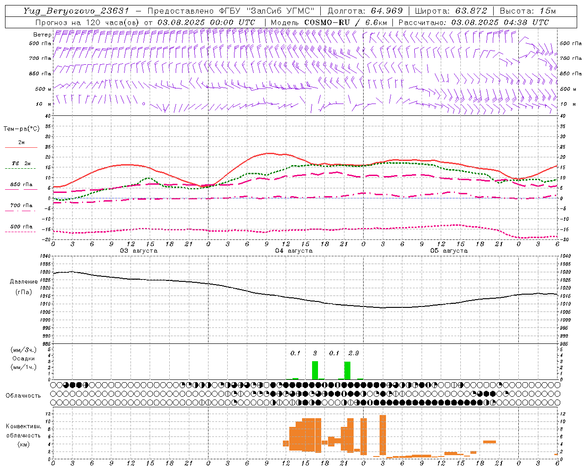Screen dimensions: 584x467
Task: Click the Тем-ра(°C) axis label
Action: [x=21, y=129]
